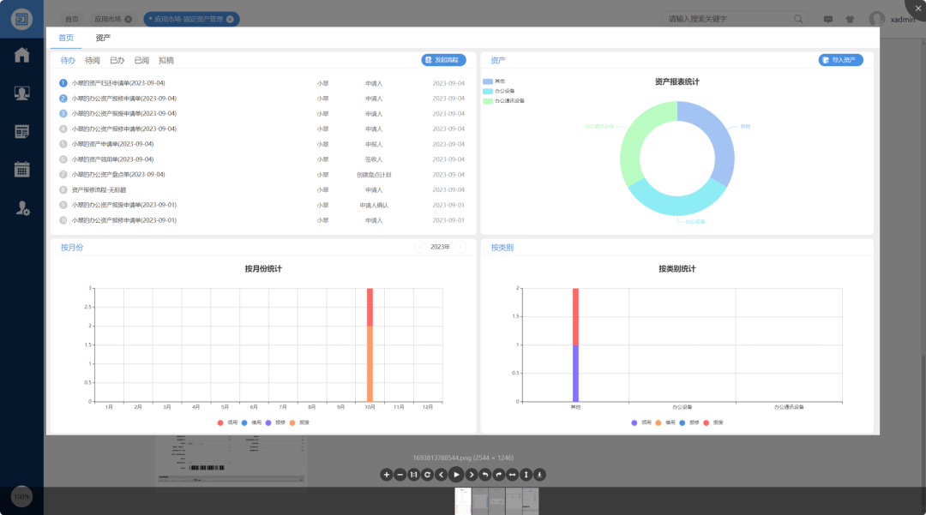This screenshot has height=515, width=926.
Task: Toggle 借用 legend in monthly chart
Action: click(251, 422)
